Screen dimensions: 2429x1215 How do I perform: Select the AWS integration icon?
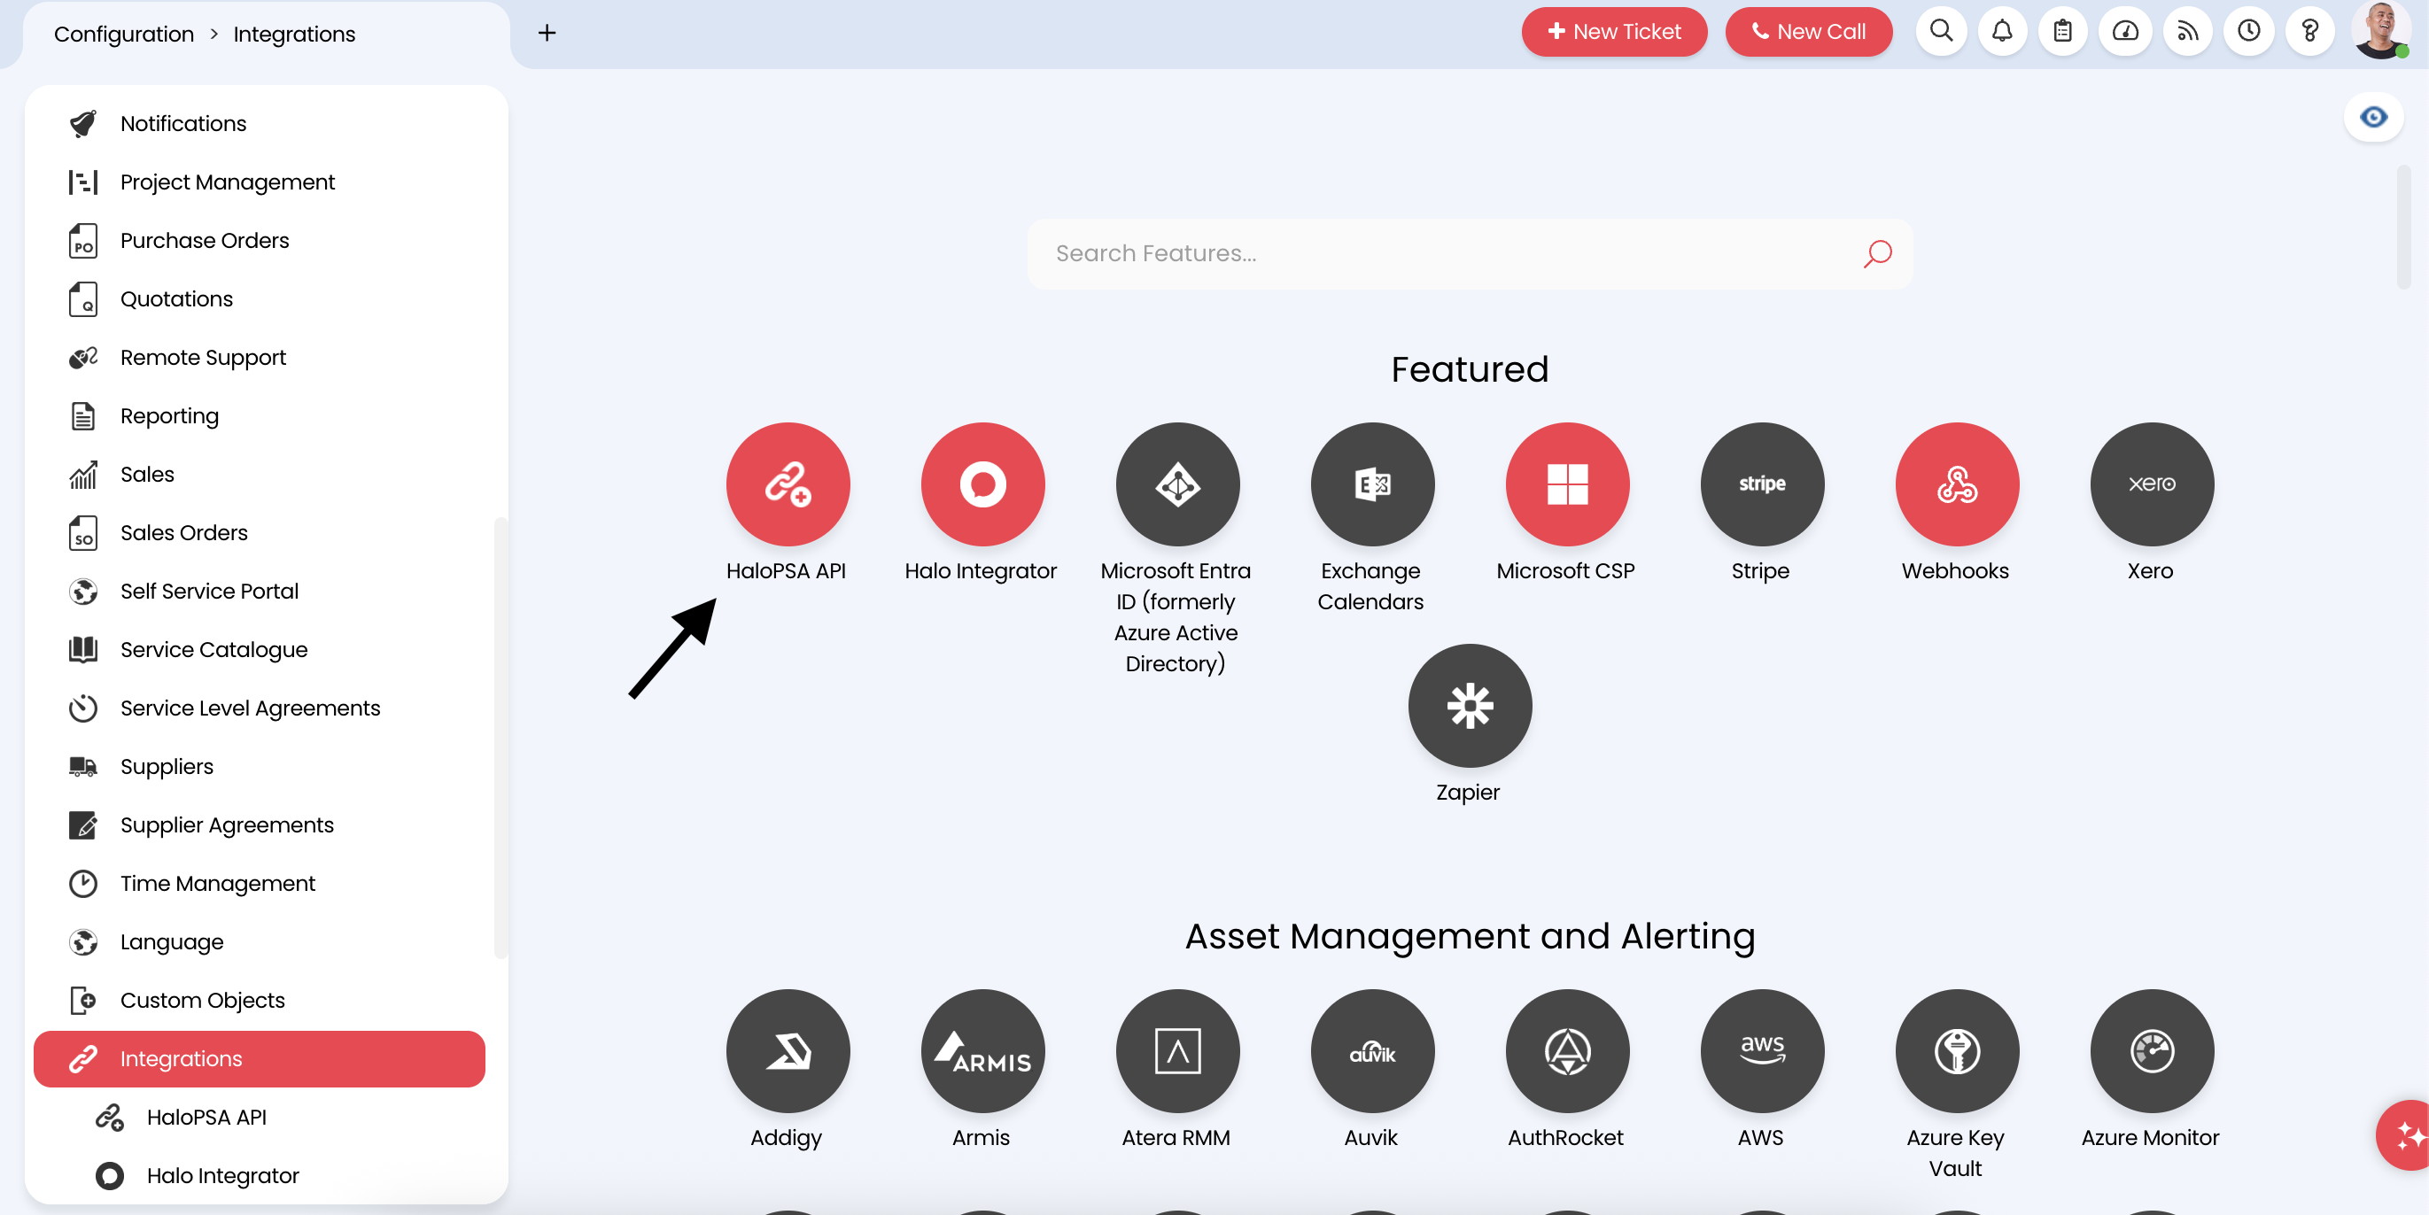click(x=1761, y=1051)
